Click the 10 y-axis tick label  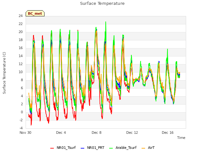click(20, 72)
